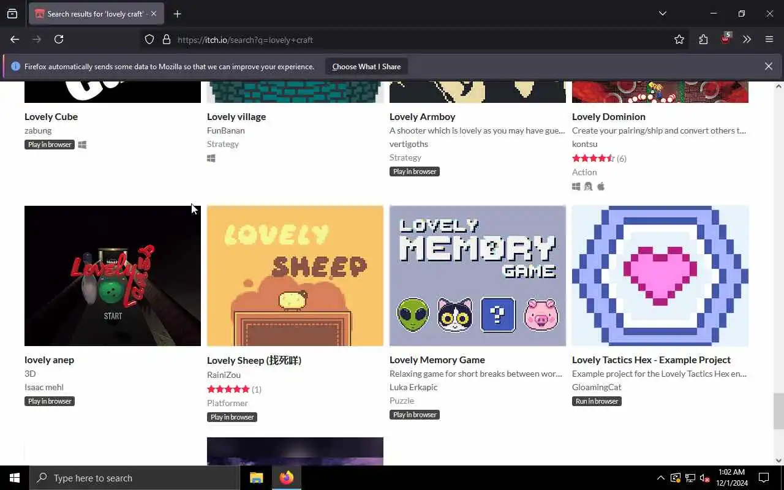
Task: Open File Explorer from taskbar
Action: 256,478
